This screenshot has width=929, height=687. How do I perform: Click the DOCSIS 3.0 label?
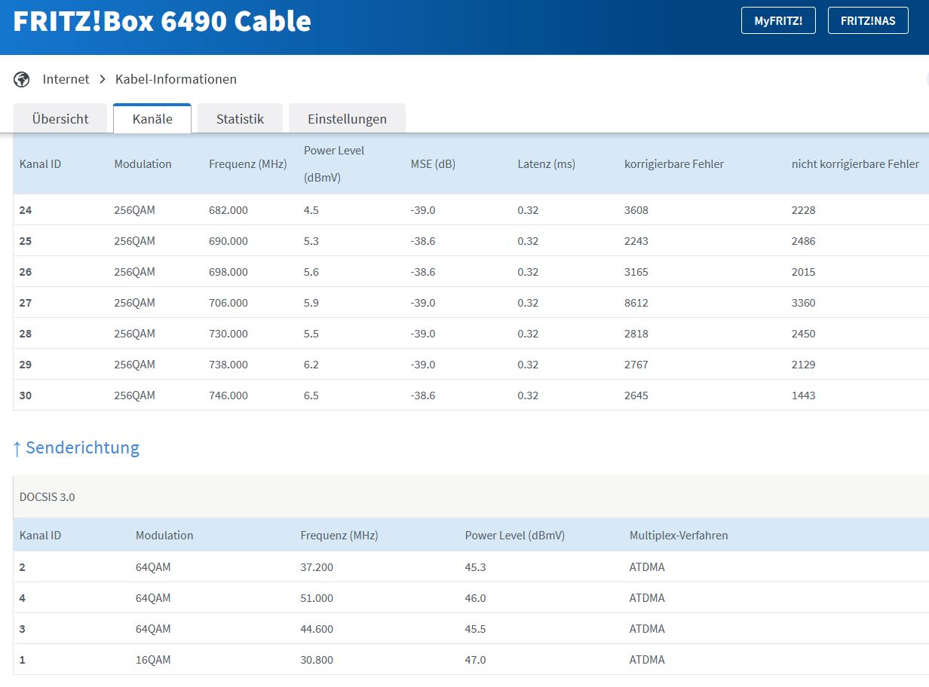48,497
